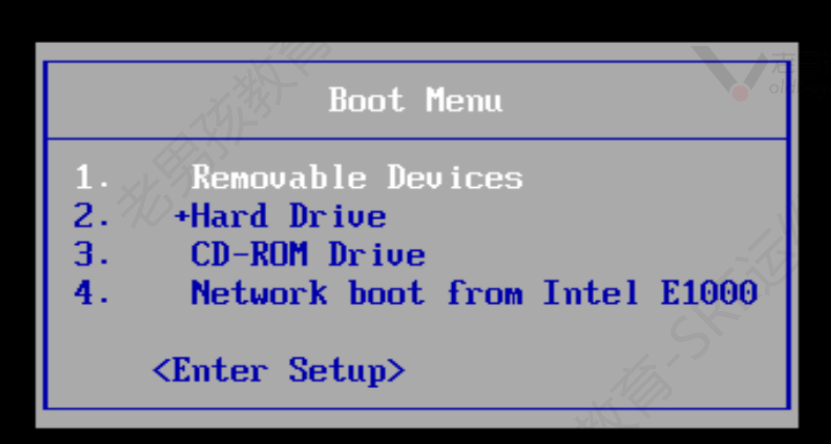This screenshot has height=444, width=831.
Task: Click the CD-ROM word in the third entry
Action: (250, 254)
